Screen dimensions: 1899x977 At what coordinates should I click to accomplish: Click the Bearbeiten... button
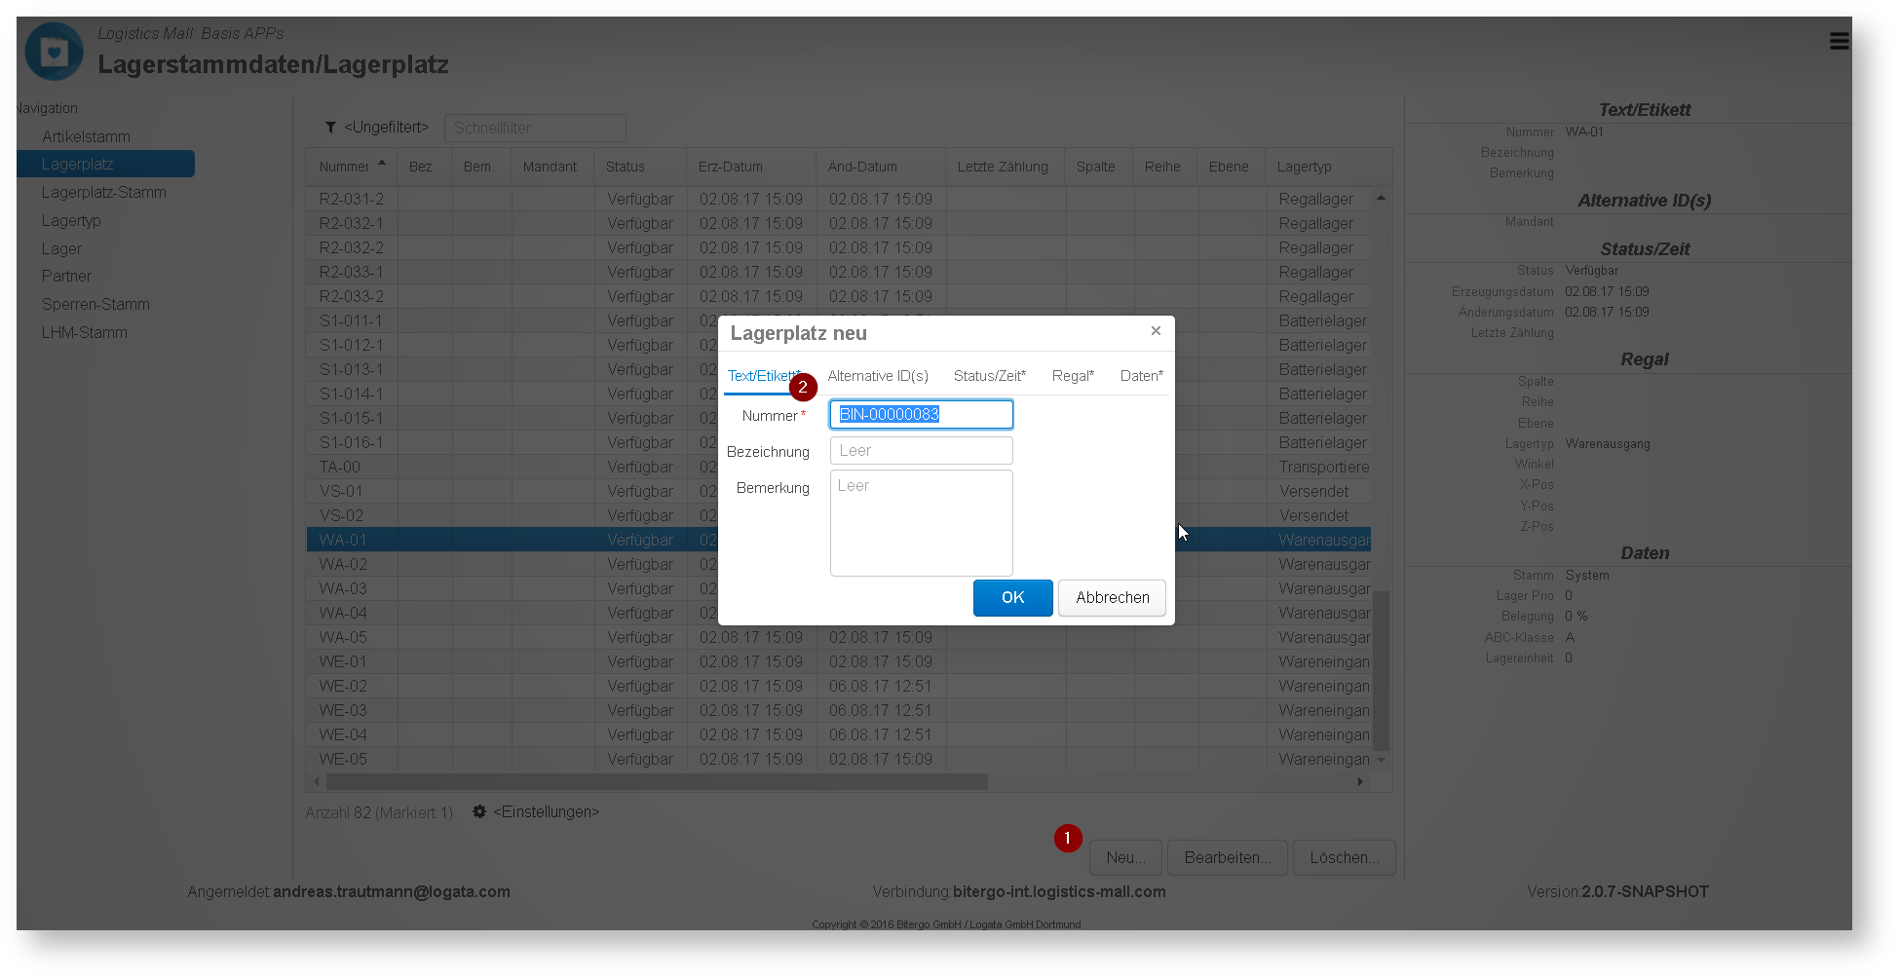1228,858
